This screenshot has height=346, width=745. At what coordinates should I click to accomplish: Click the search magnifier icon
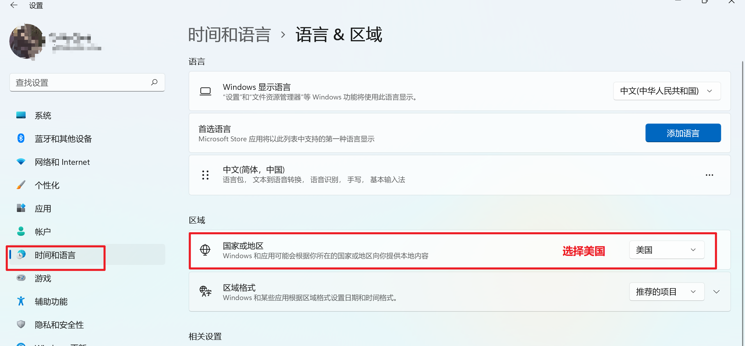tap(154, 82)
